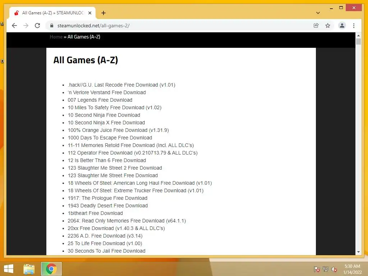368x276 pixels.
Task: Click the Chrome taskbar icon
Action: (x=51, y=269)
